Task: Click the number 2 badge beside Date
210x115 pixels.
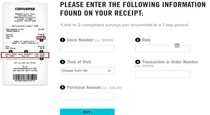Action: click(x=138, y=40)
